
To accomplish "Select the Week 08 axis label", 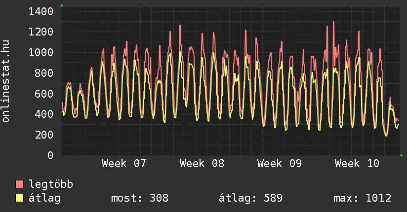I will coord(202,164).
